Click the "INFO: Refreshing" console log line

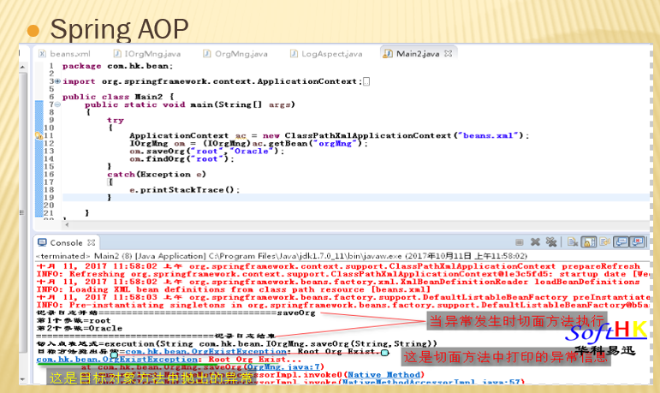pos(342,274)
